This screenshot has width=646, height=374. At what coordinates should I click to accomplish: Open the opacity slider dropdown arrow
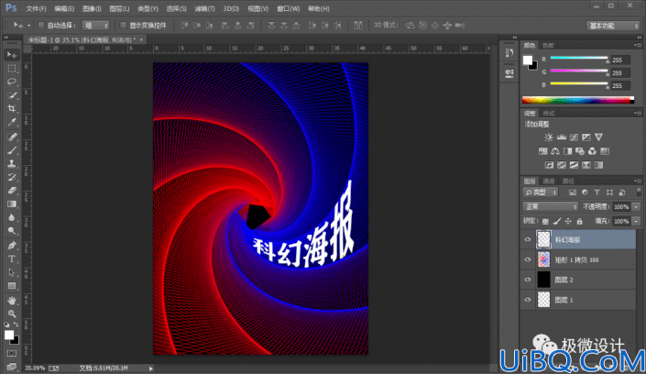637,207
